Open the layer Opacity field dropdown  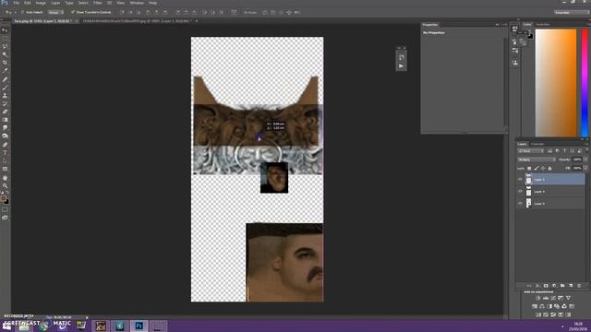pyautogui.click(x=585, y=160)
